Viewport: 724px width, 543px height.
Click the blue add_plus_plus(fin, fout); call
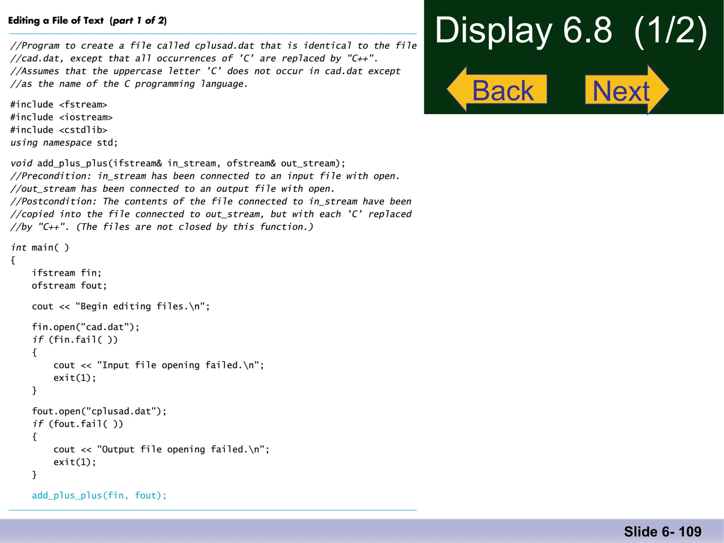click(99, 495)
